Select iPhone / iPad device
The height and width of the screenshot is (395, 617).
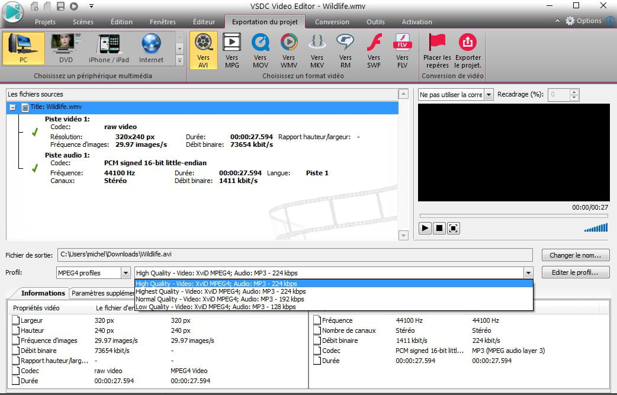(x=108, y=49)
